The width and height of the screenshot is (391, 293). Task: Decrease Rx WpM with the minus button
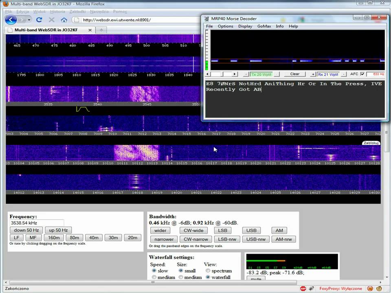tap(344, 74)
